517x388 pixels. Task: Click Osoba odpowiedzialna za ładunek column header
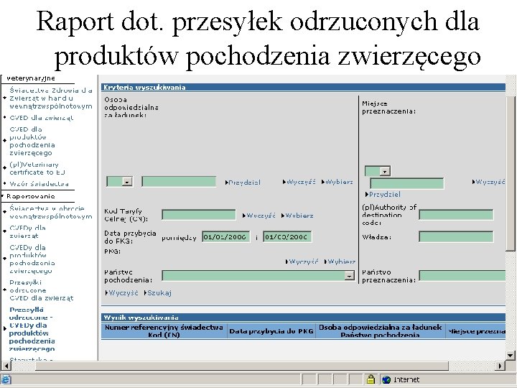(380, 331)
